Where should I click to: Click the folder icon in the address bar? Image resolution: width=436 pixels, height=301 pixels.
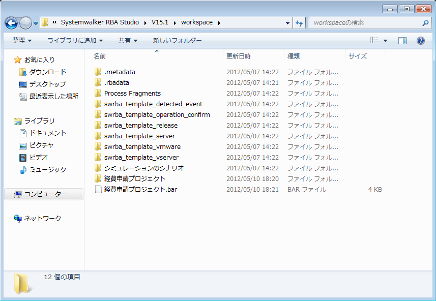(45, 22)
